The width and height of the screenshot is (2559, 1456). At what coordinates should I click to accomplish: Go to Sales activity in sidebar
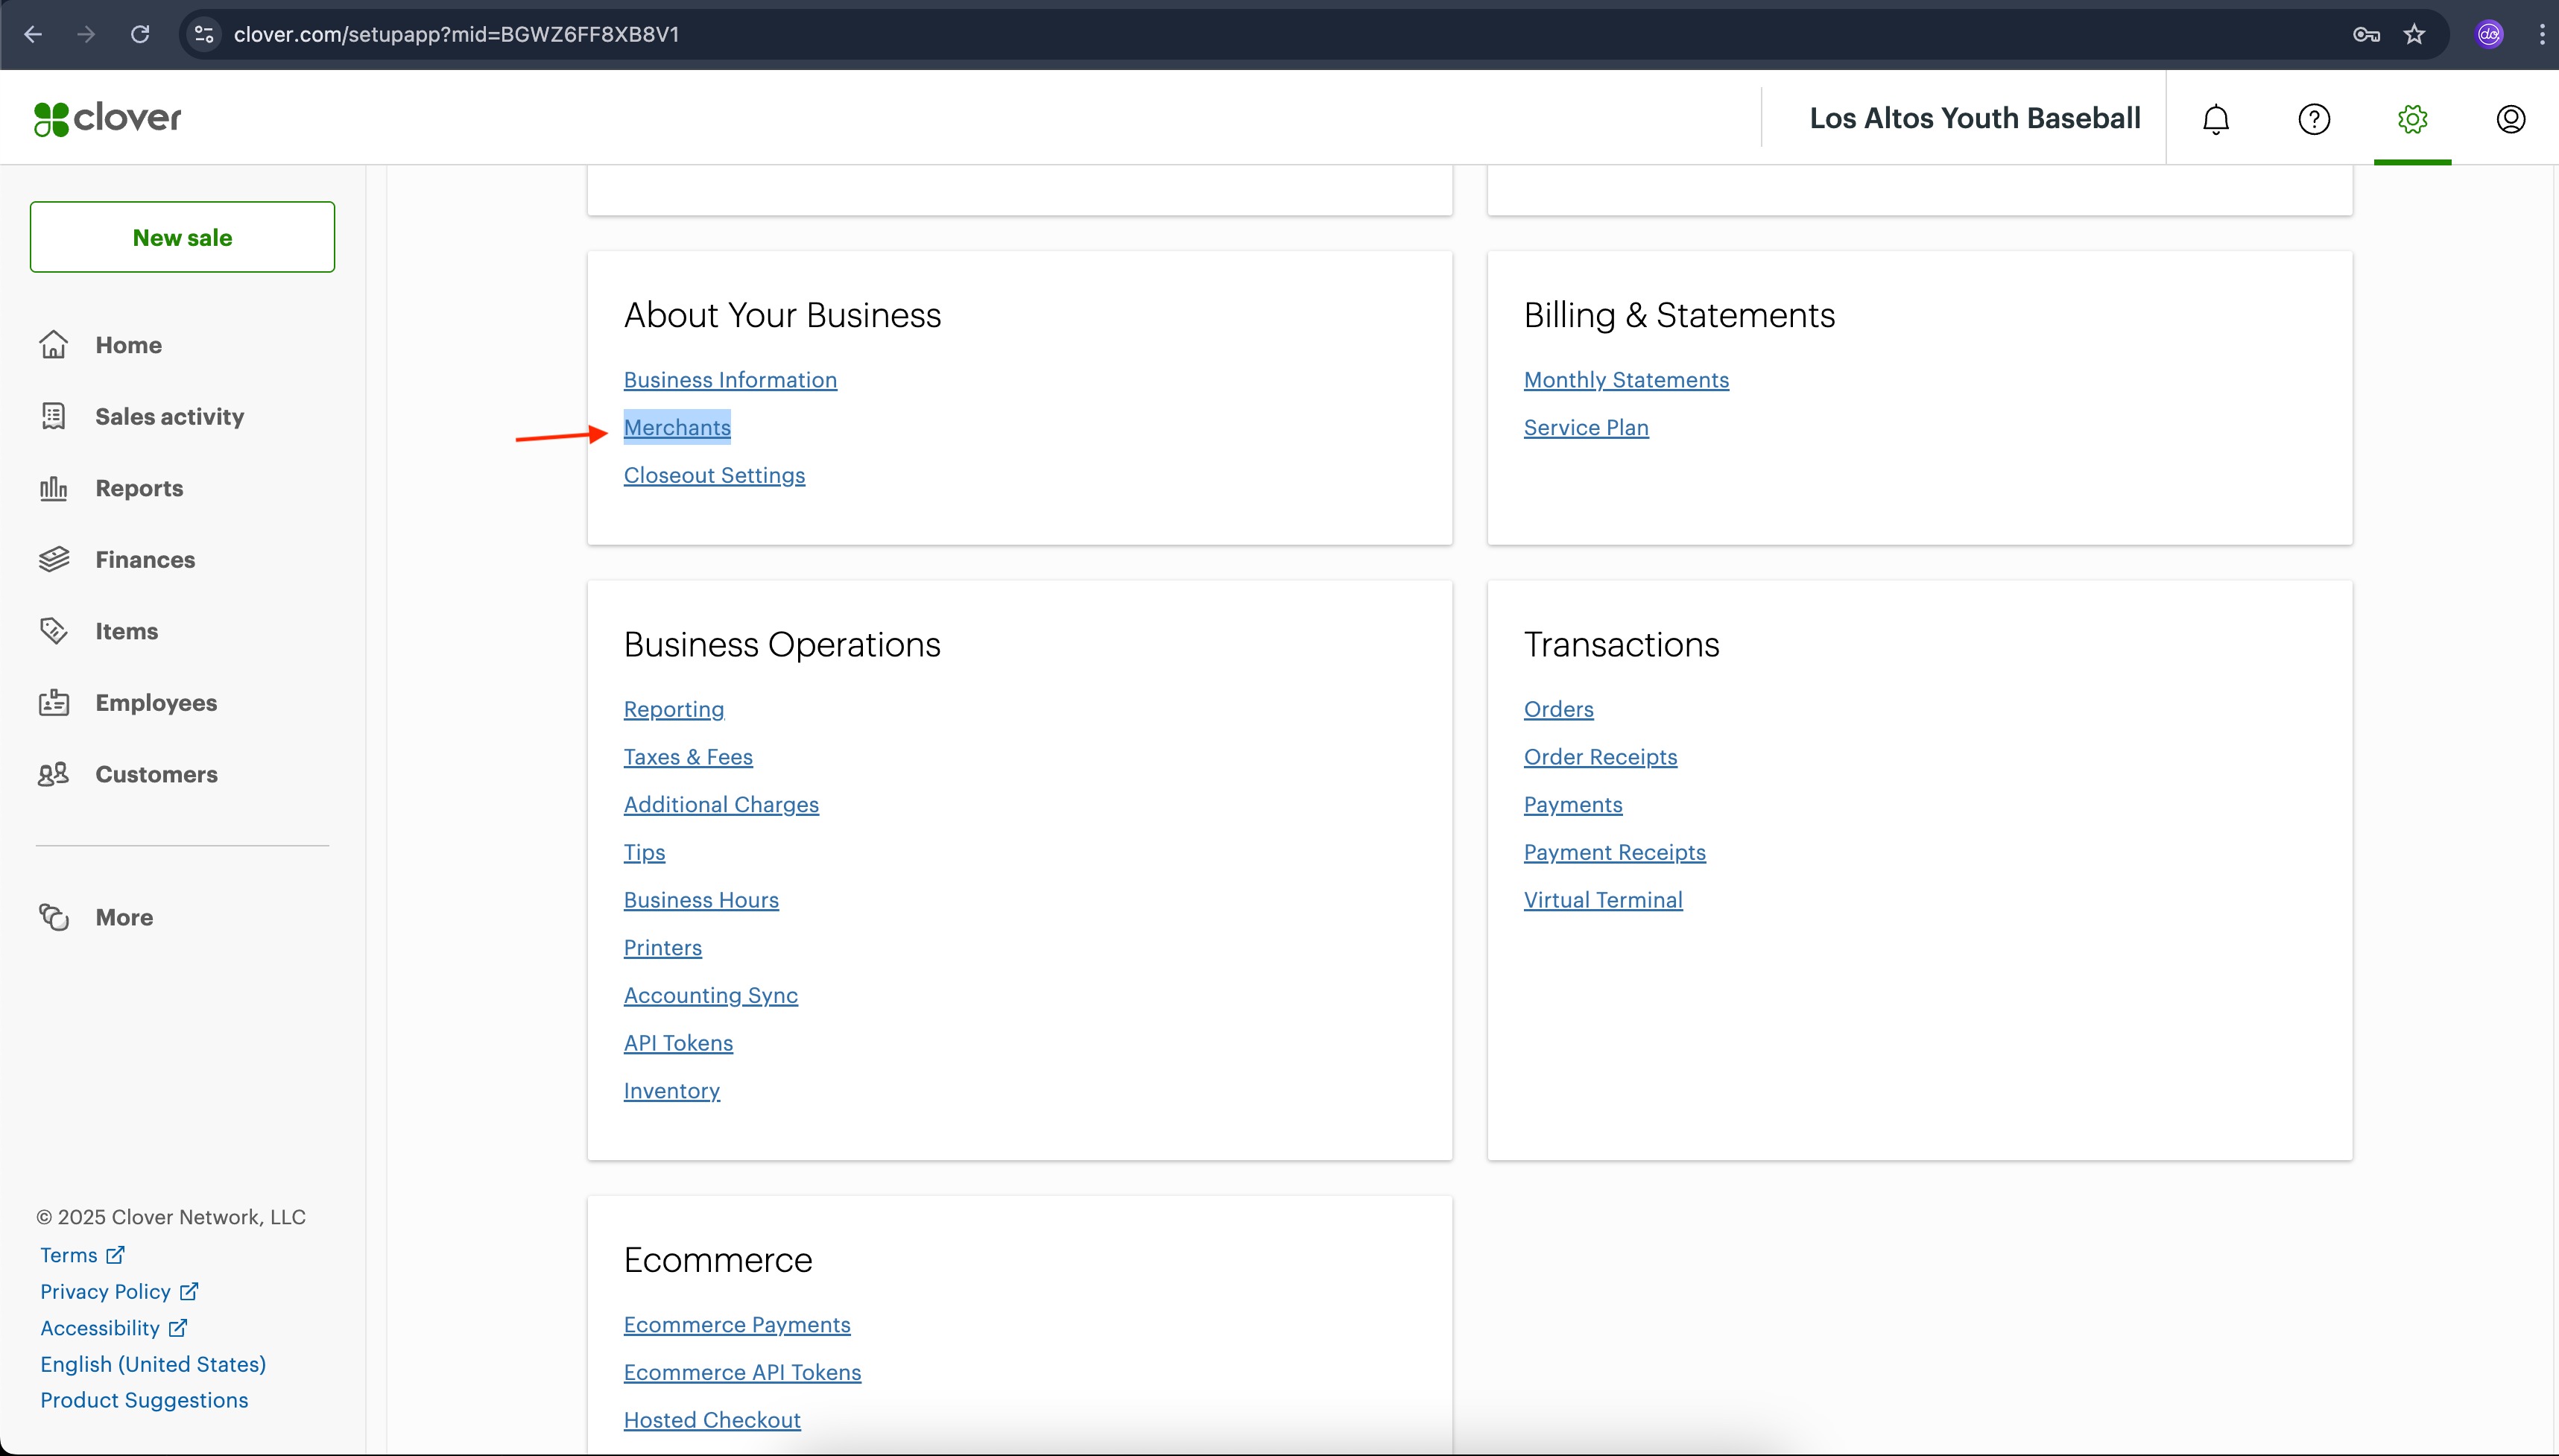[x=169, y=416]
